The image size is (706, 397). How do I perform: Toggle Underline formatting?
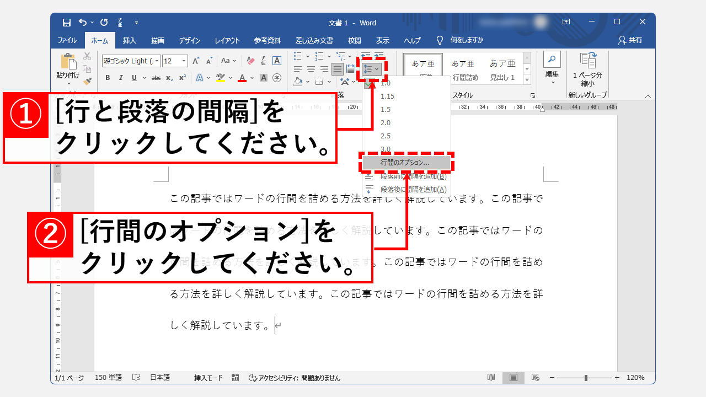click(134, 78)
